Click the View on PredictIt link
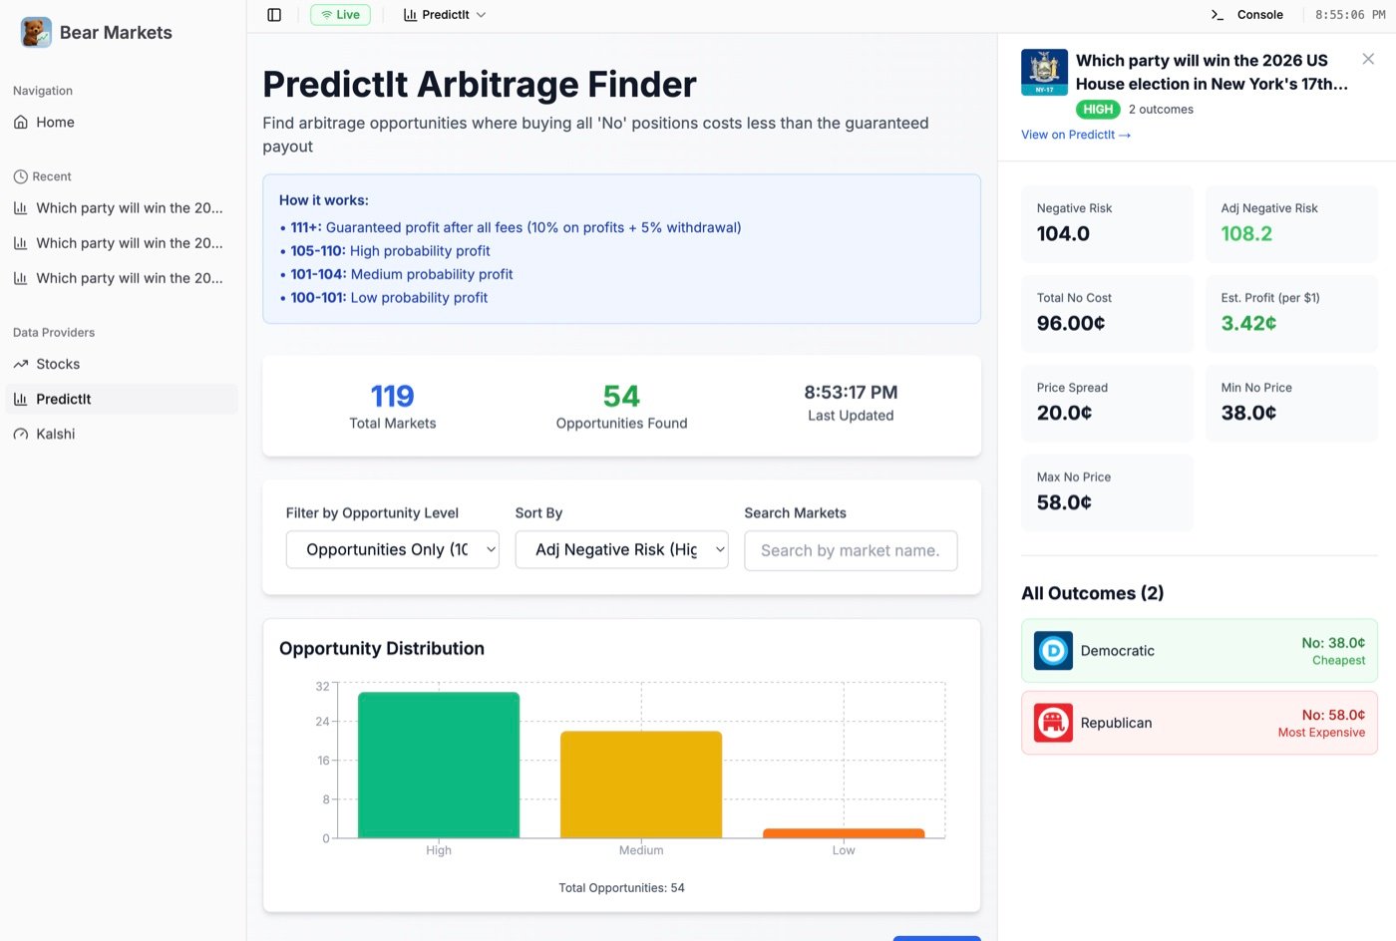1396x941 pixels. 1076,134
